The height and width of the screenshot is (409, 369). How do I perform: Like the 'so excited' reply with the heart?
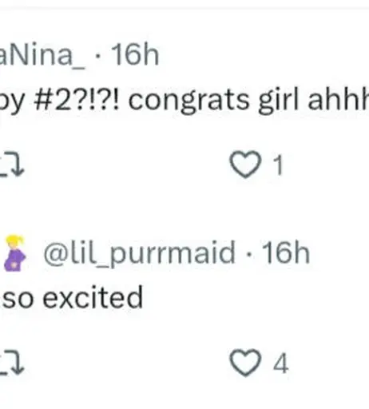pyautogui.click(x=245, y=363)
